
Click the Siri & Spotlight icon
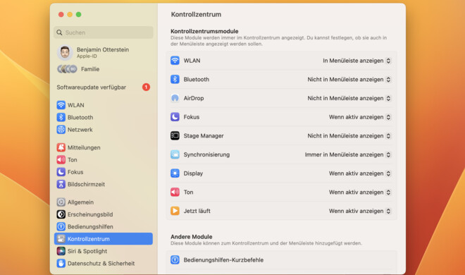[61, 251]
